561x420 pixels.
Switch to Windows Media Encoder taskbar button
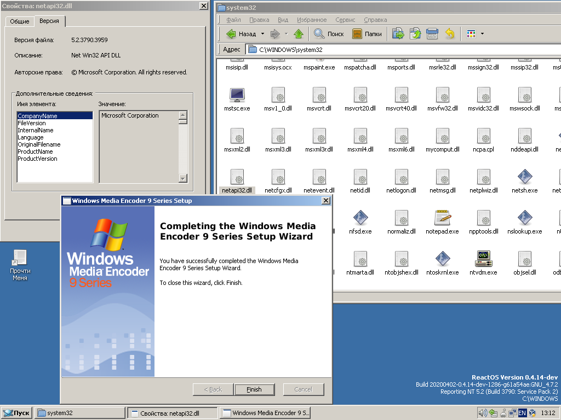click(x=266, y=413)
